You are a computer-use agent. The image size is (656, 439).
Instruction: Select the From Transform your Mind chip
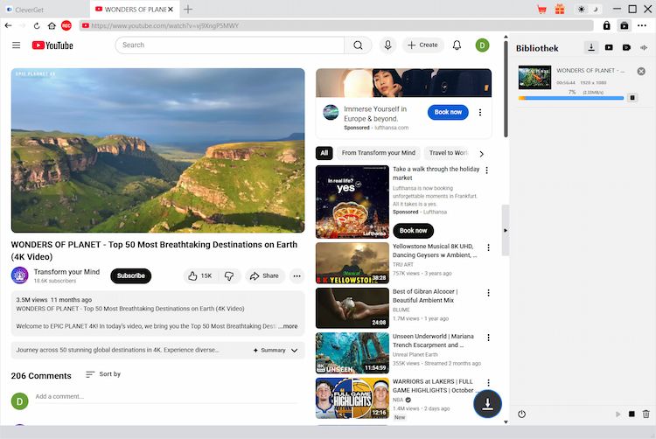[x=378, y=153]
